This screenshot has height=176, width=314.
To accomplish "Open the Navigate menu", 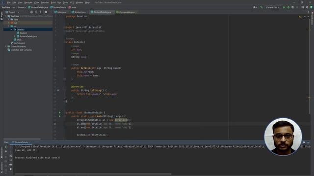I will tap(28, 2).
